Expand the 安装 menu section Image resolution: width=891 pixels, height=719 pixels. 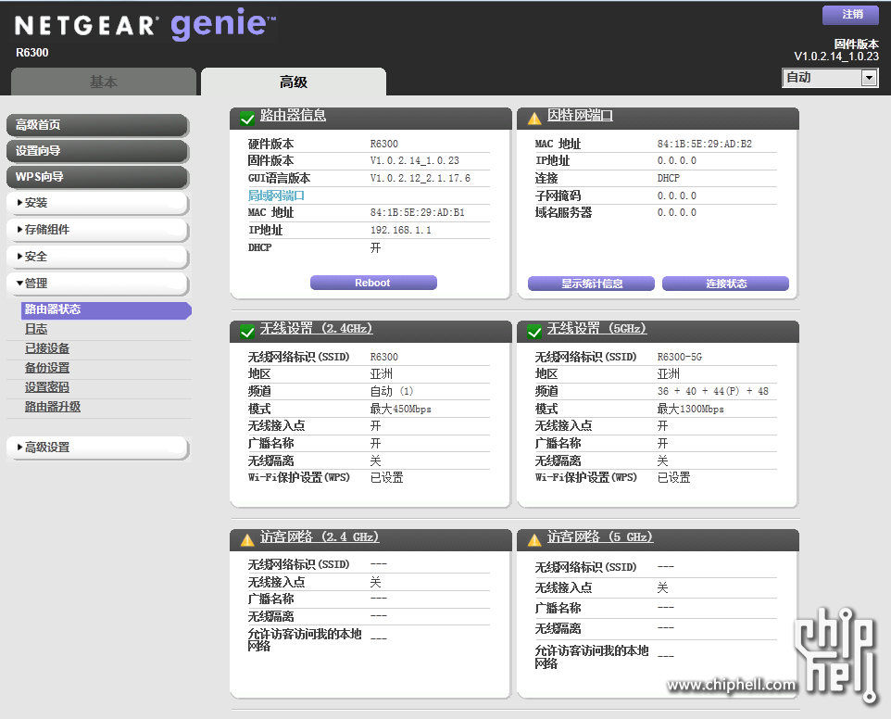[97, 203]
